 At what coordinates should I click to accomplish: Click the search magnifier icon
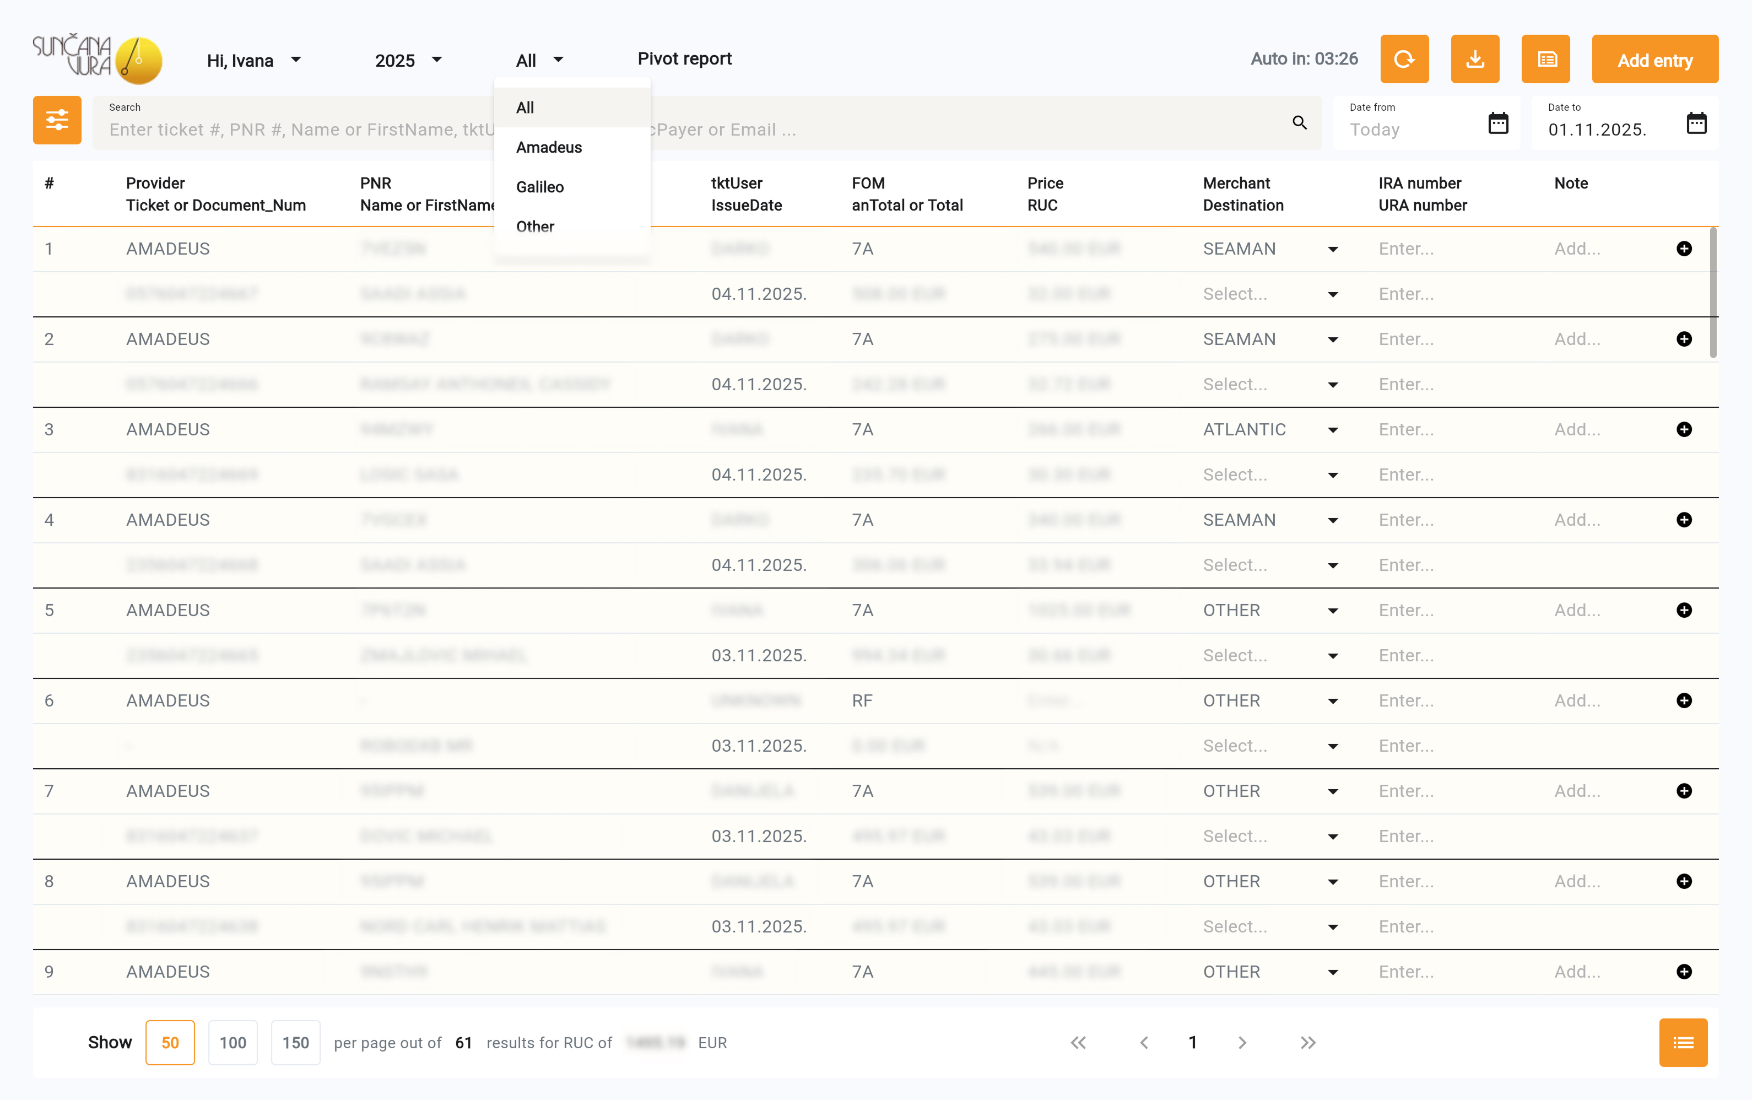click(x=1299, y=122)
